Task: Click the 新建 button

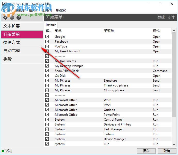Action: pyautogui.click(x=161, y=17)
